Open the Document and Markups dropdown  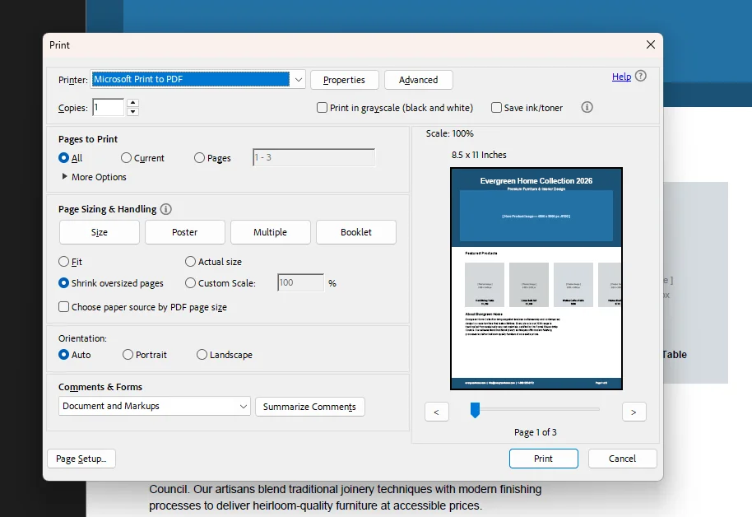click(155, 406)
